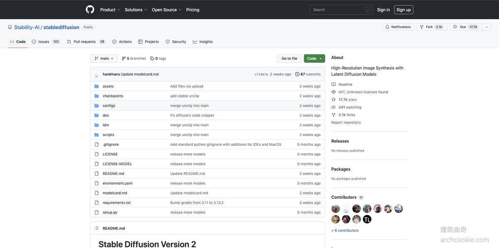Switch to the Pull requests tab
Screen dimensions: 499x248
point(86,42)
